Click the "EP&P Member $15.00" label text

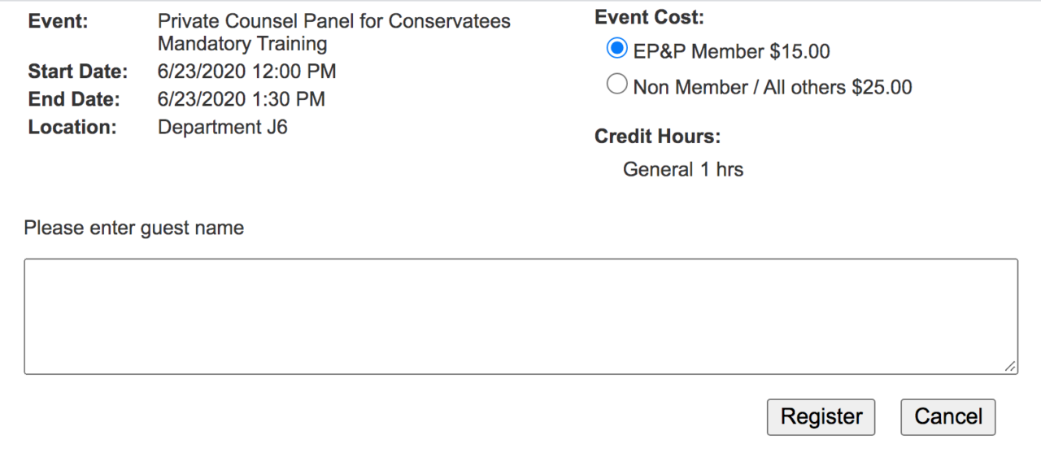tap(731, 52)
